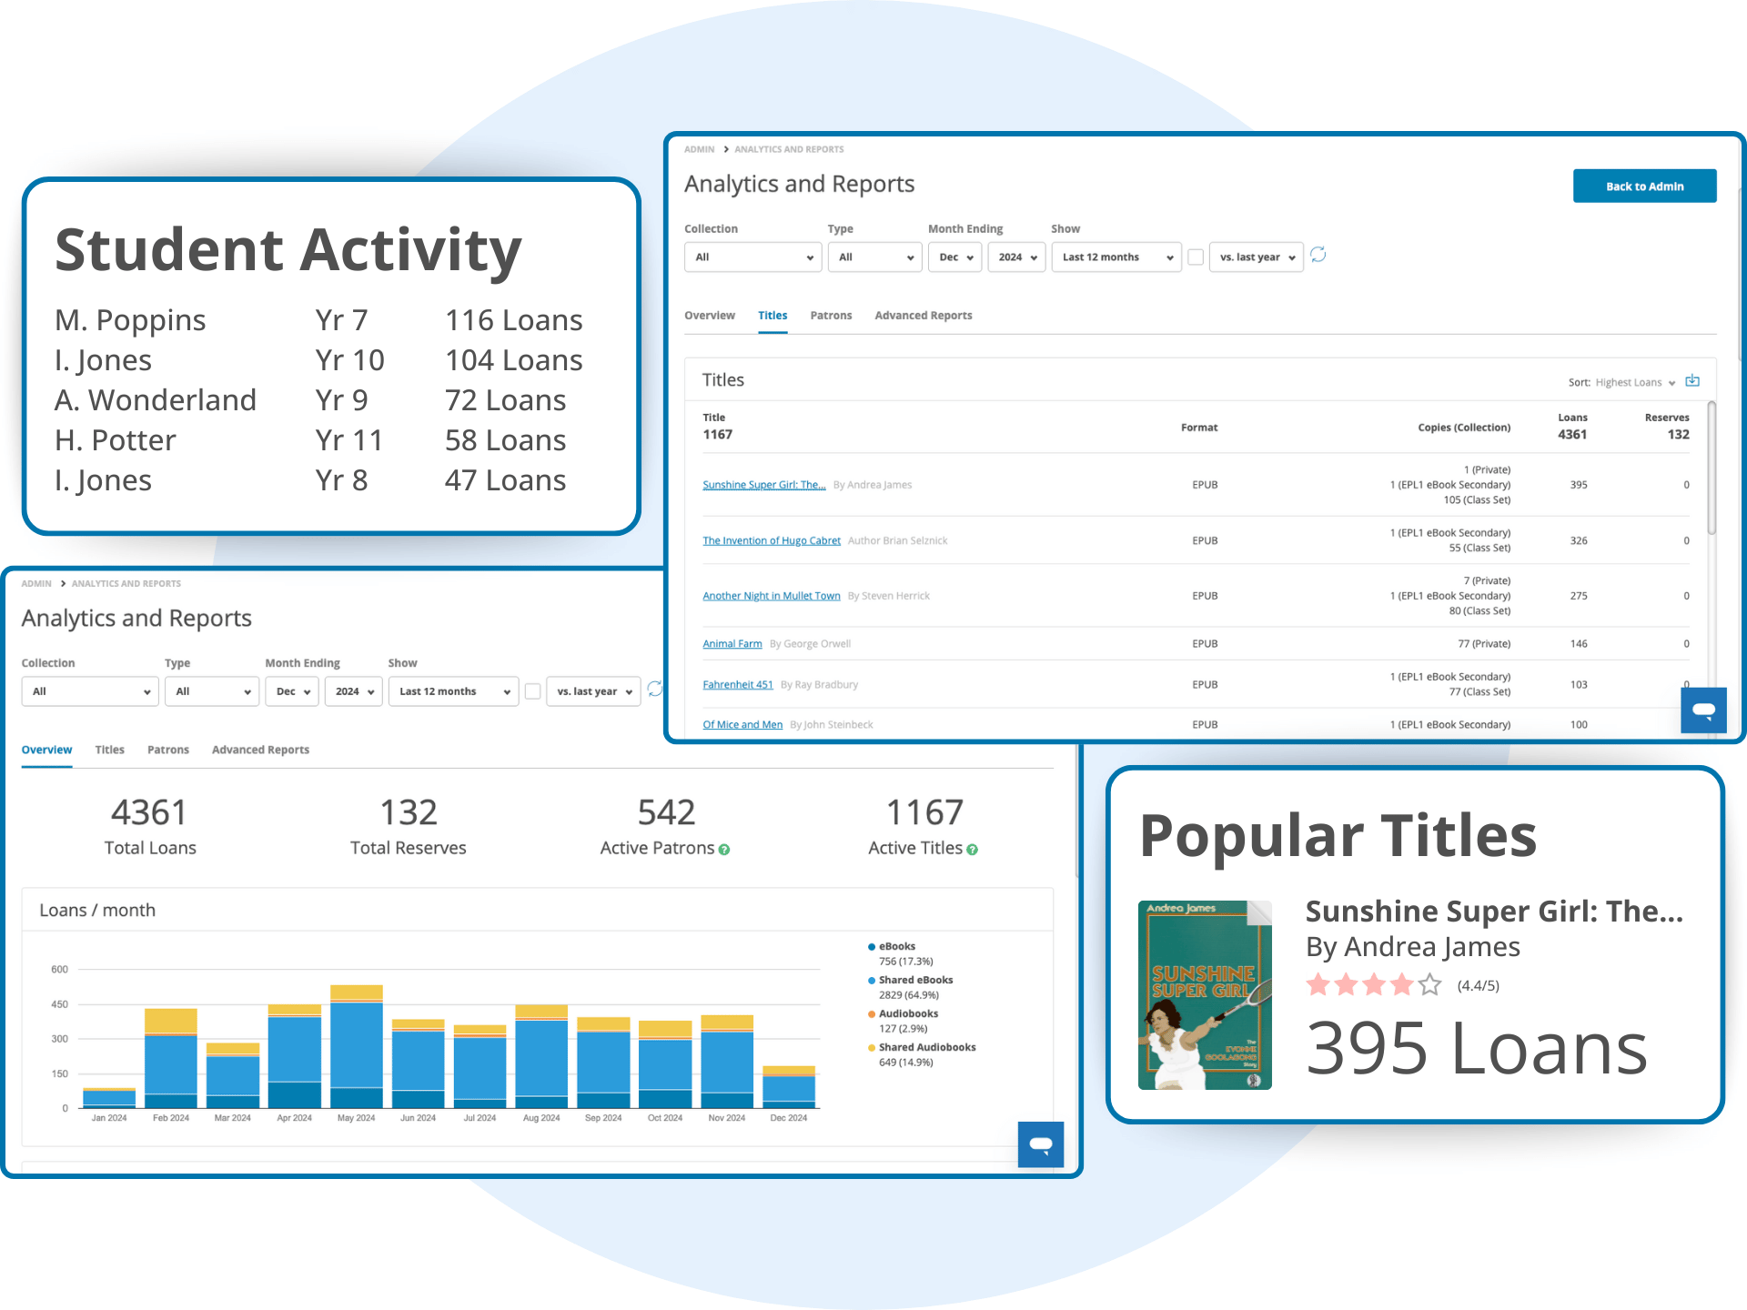Open the Collection dropdown
This screenshot has width=1747, height=1310.
(752, 257)
